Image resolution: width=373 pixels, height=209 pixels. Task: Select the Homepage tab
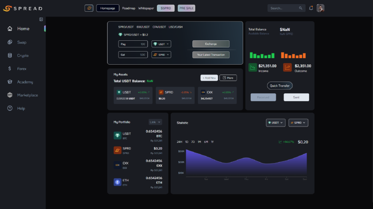coord(108,8)
